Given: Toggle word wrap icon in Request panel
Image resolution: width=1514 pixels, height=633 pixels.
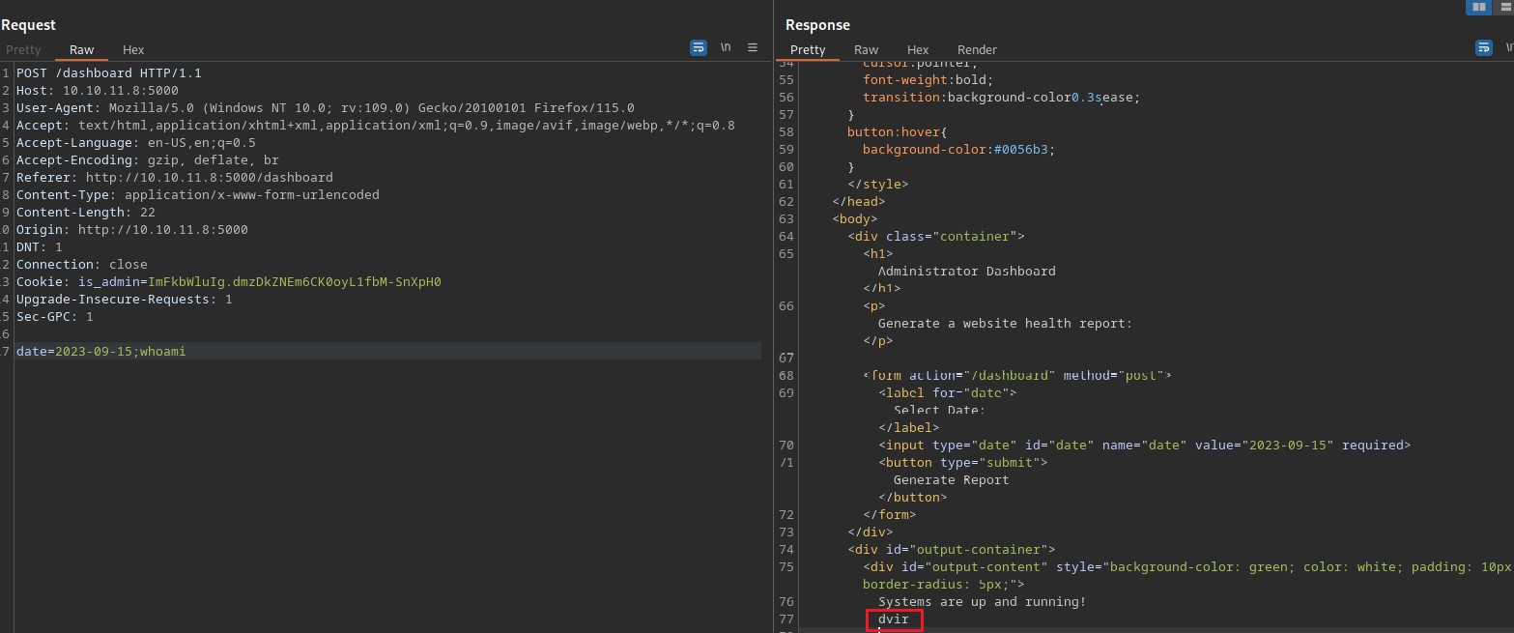Looking at the screenshot, I should 698,47.
